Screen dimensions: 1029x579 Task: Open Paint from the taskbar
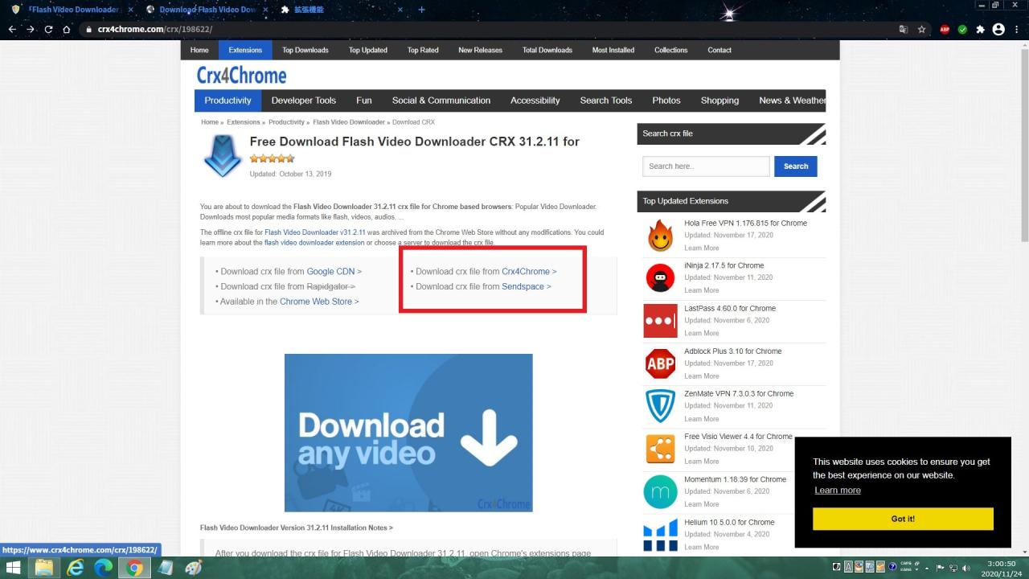(x=194, y=568)
